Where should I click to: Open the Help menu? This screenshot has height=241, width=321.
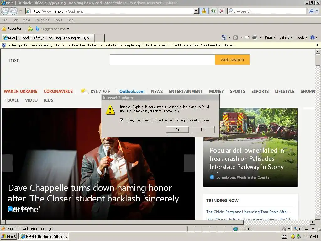click(x=70, y=20)
